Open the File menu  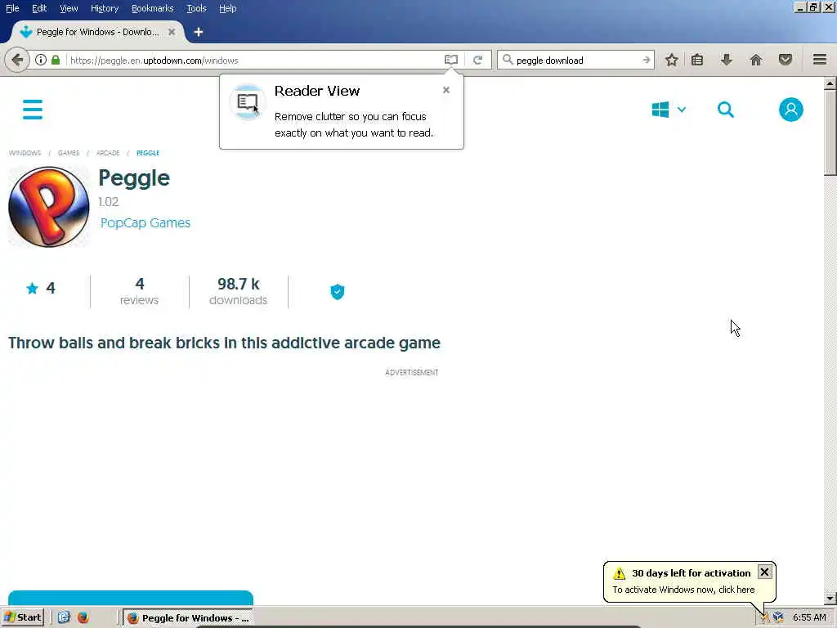pos(12,8)
